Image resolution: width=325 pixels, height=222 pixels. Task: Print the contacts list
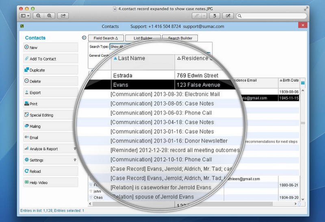click(50, 104)
